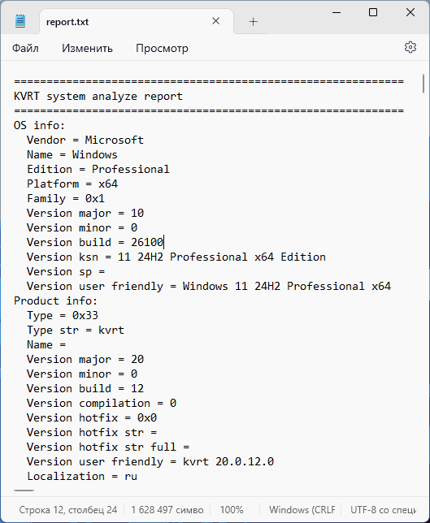Click the 'Version build = 12' line
This screenshot has width=430, height=523.
point(85,388)
